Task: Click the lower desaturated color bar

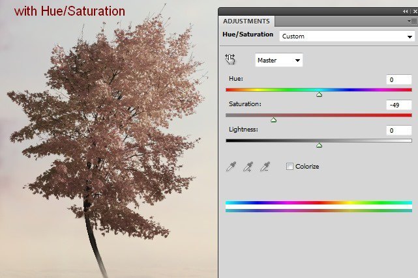Action: [318, 210]
